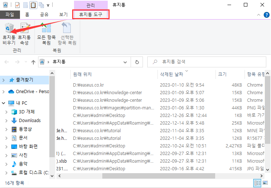The height and width of the screenshot is (188, 271).
Task: Select the 휴지통 도구 tab
Action: (91, 14)
